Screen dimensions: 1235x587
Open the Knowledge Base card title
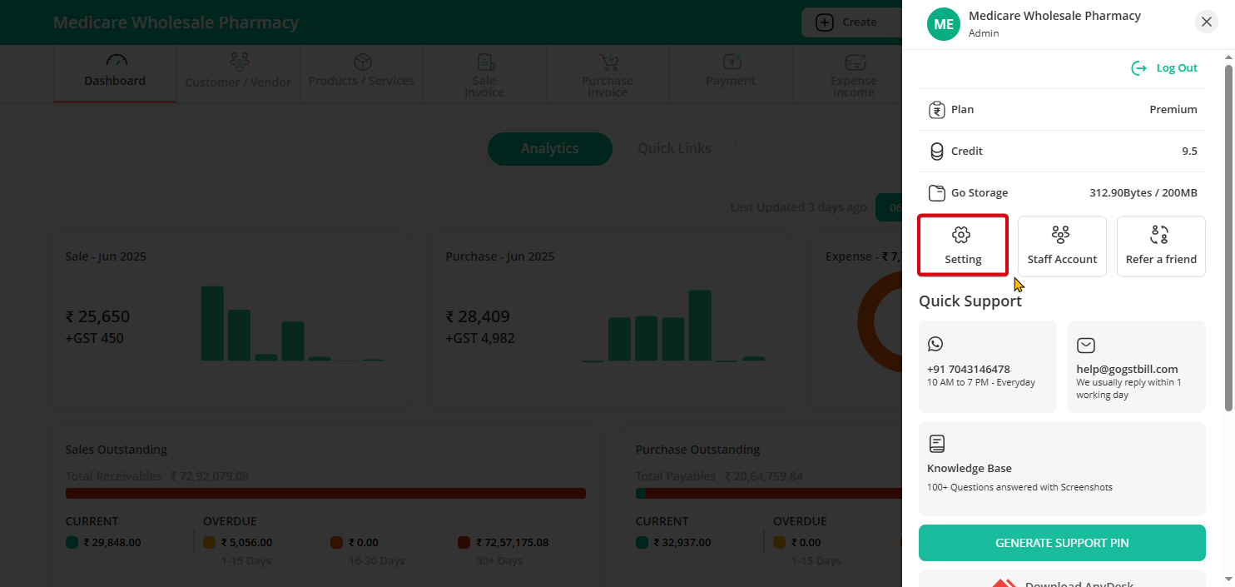[970, 468]
